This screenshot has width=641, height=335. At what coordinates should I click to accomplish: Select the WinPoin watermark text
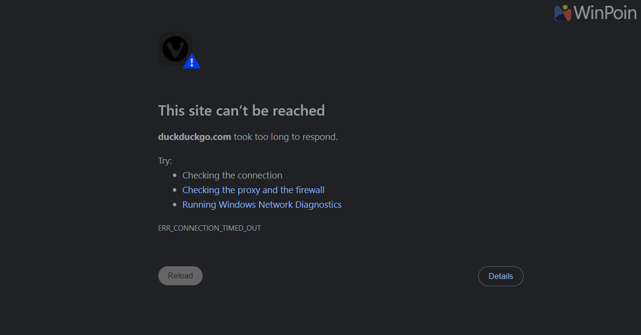[x=604, y=13]
